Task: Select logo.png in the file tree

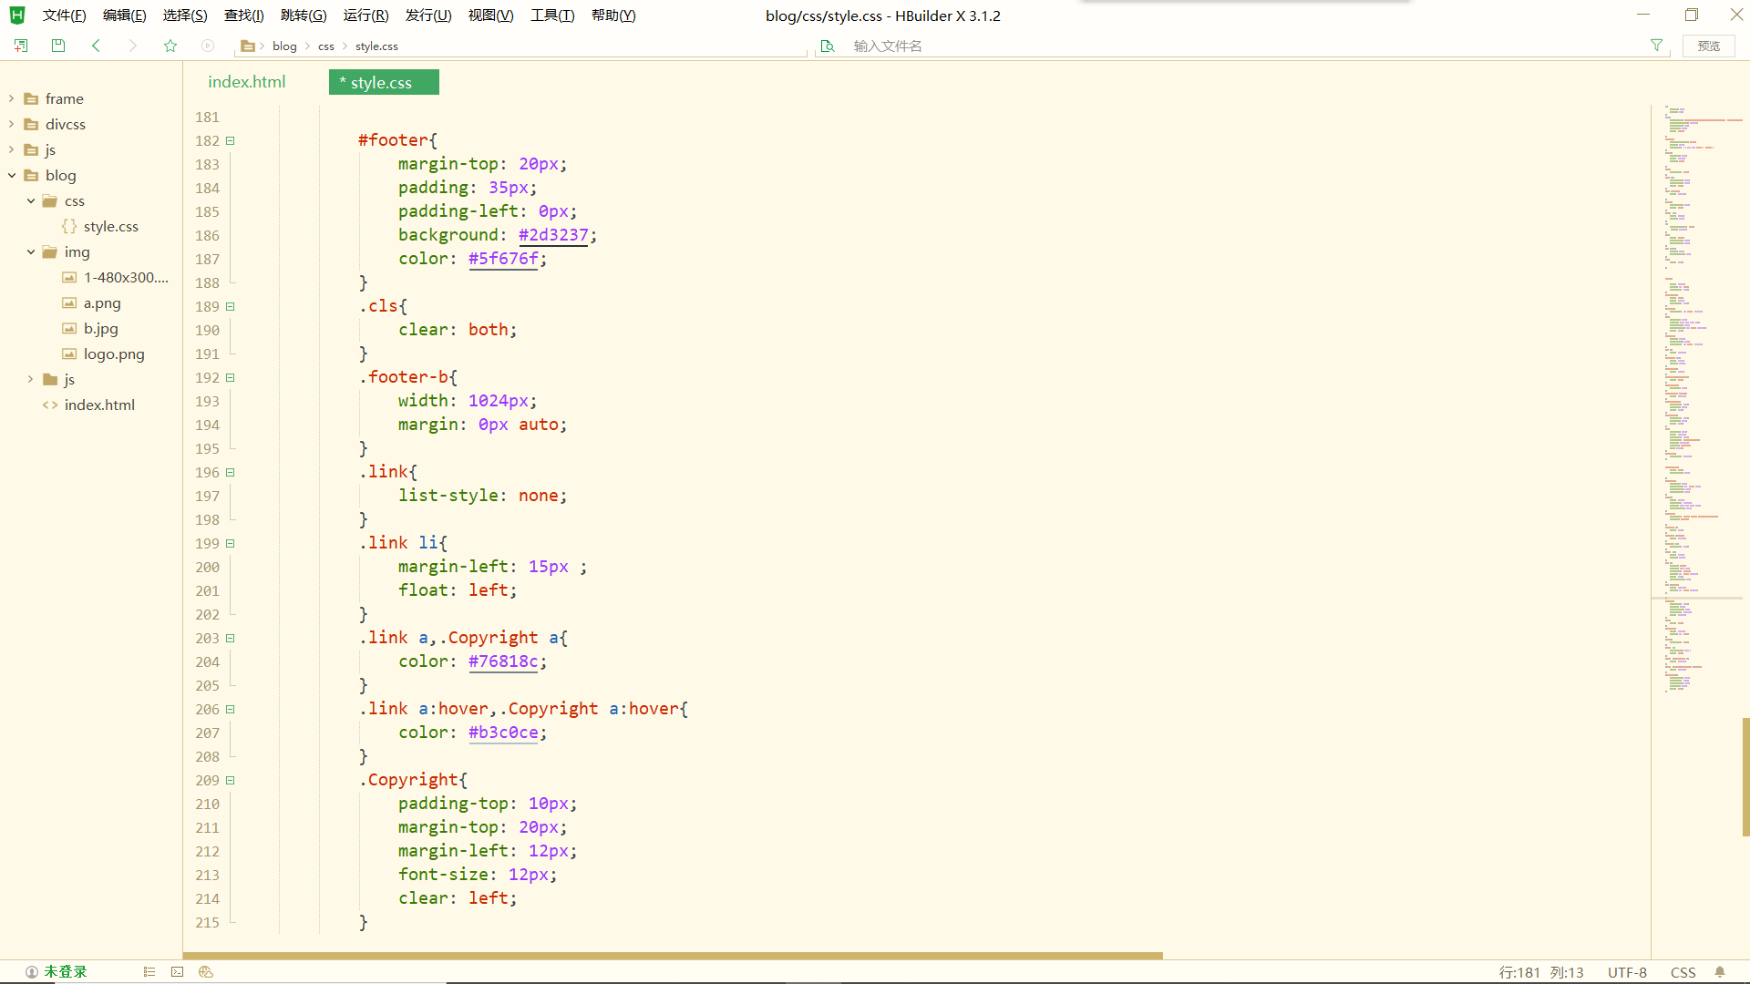Action: click(114, 354)
